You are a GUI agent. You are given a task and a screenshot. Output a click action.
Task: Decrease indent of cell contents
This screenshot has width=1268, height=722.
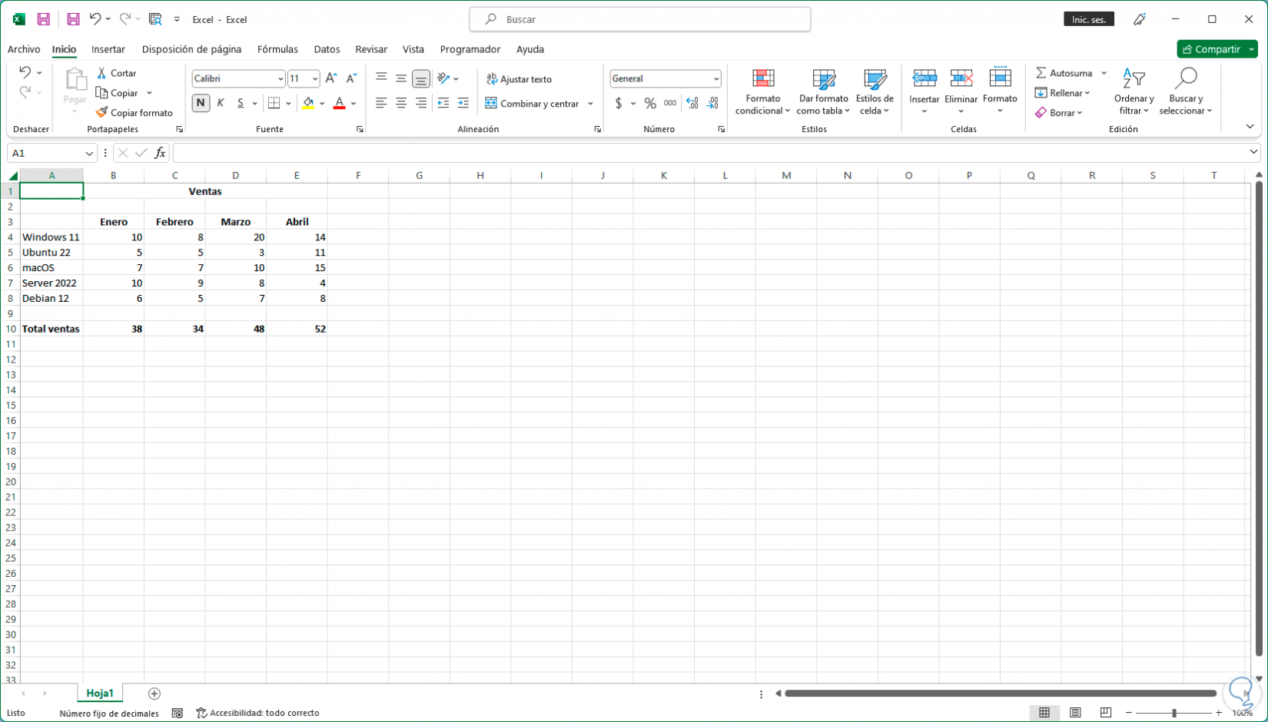(x=443, y=103)
